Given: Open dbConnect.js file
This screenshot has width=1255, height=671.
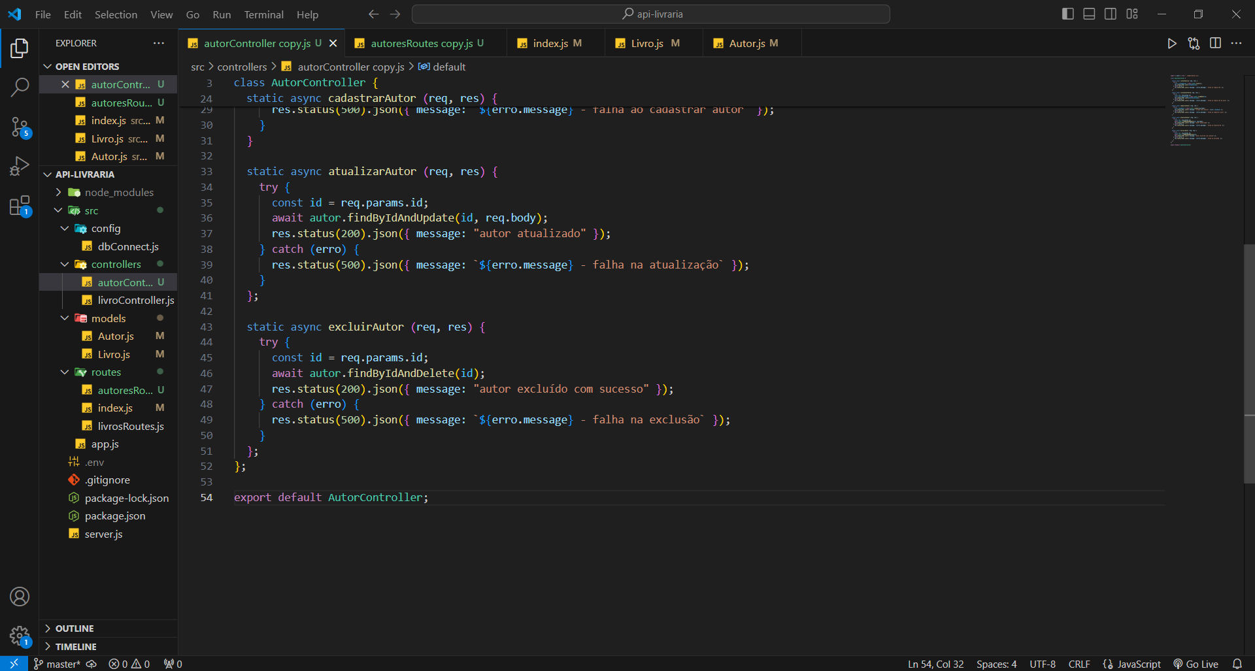Looking at the screenshot, I should (109, 246).
